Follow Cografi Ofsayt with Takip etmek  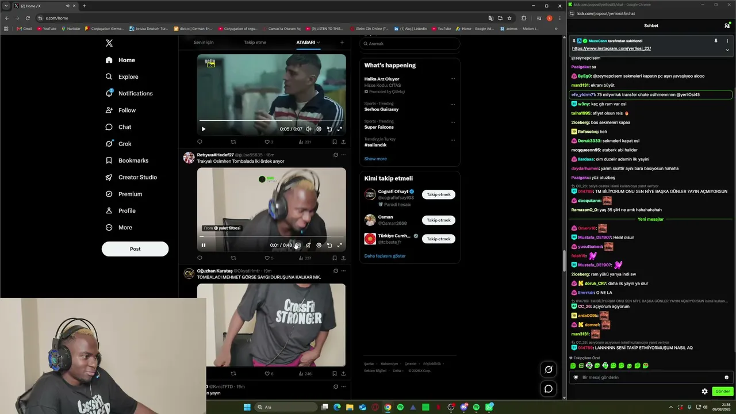(439, 194)
